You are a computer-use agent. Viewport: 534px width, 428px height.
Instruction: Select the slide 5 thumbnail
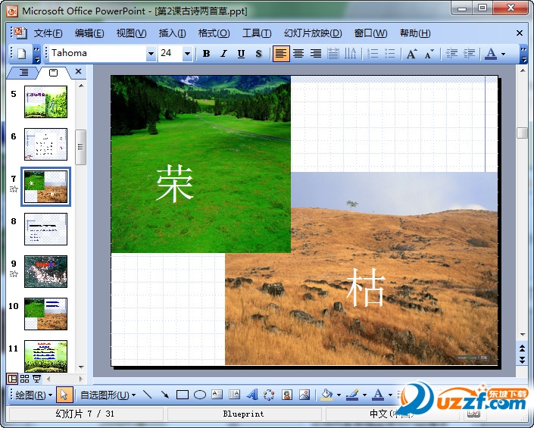click(x=45, y=102)
